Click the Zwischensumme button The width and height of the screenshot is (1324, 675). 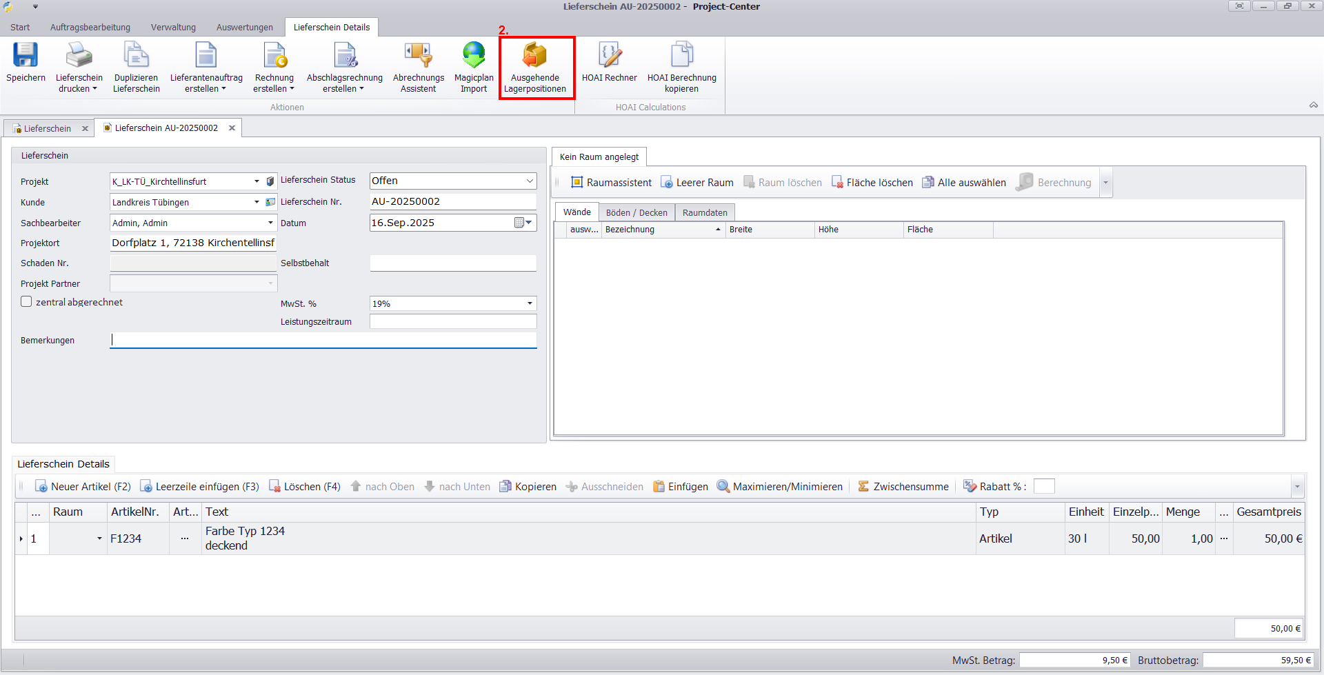[x=903, y=487]
